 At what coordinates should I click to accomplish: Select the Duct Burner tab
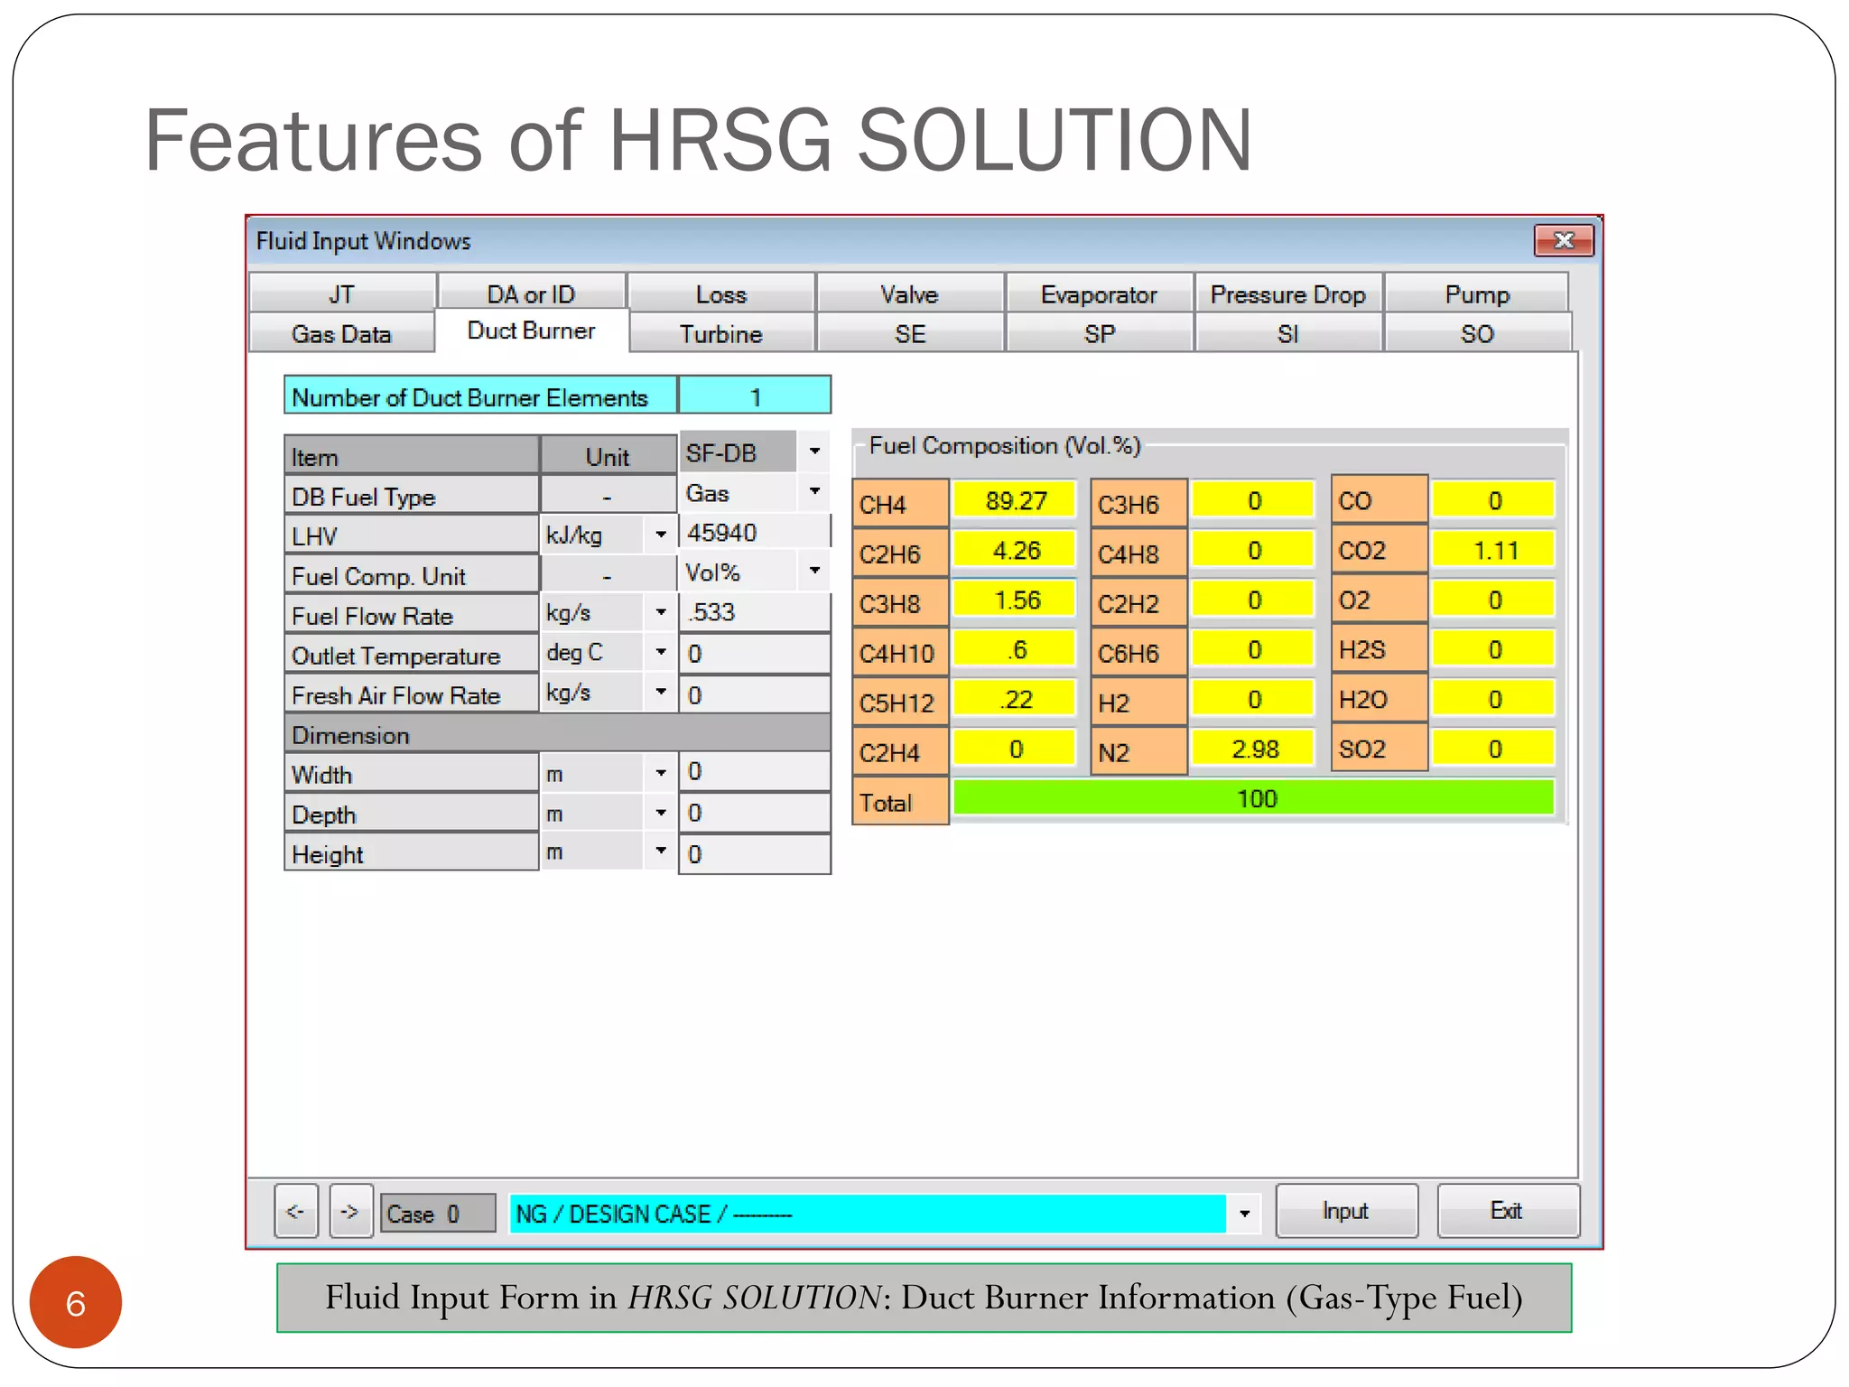(x=531, y=330)
